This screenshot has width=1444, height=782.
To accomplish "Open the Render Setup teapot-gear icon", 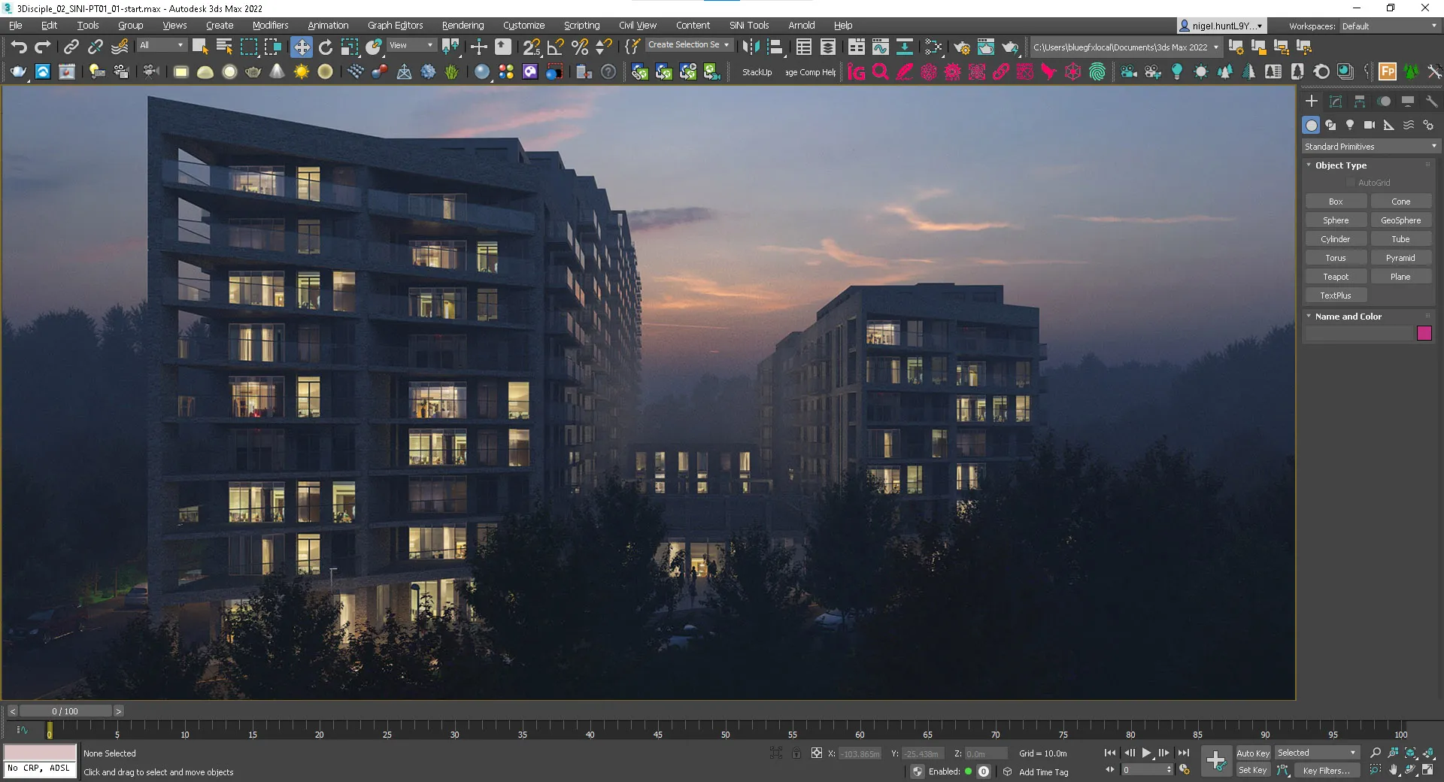I will (962, 47).
